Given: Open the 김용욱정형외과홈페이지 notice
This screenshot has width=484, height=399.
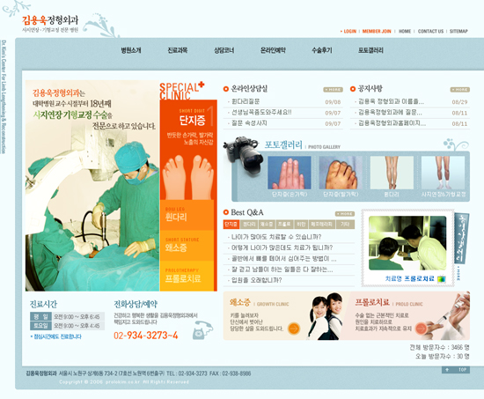Looking at the screenshot, I should click(x=392, y=123).
